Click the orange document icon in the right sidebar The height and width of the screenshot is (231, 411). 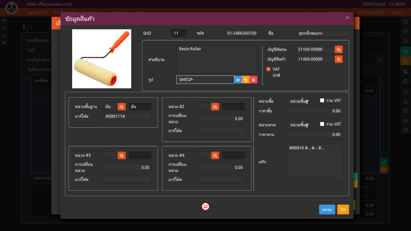(x=406, y=61)
